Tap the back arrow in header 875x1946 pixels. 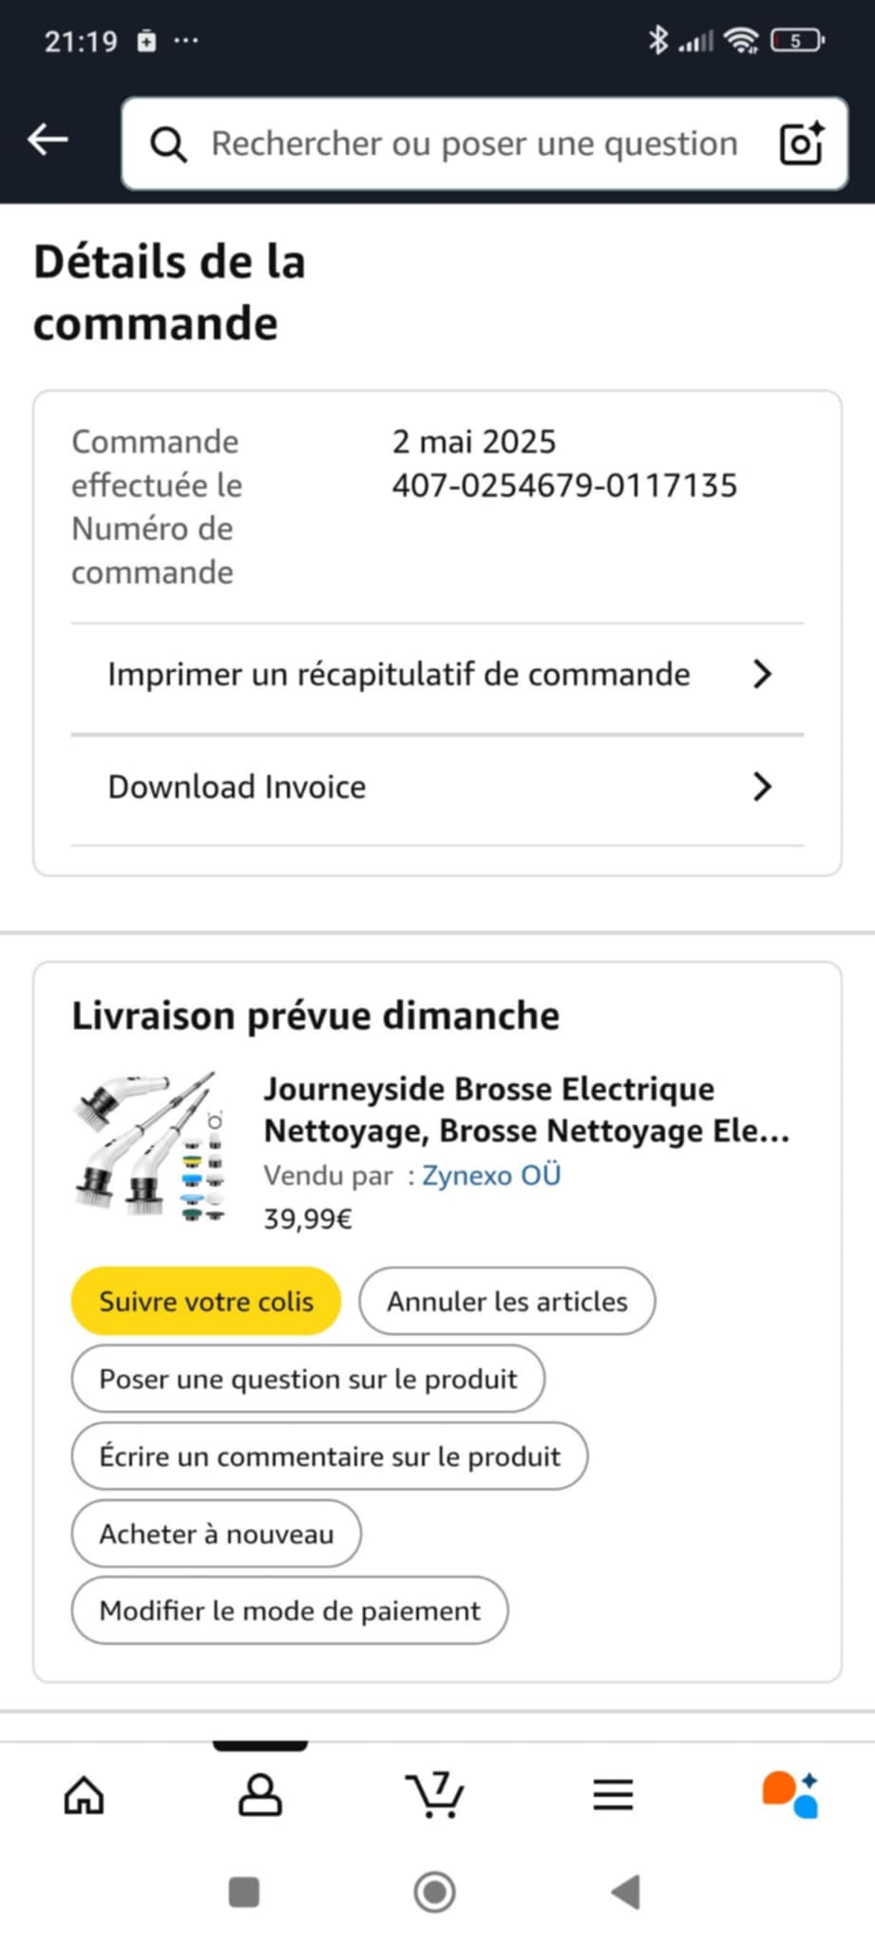pyautogui.click(x=48, y=140)
